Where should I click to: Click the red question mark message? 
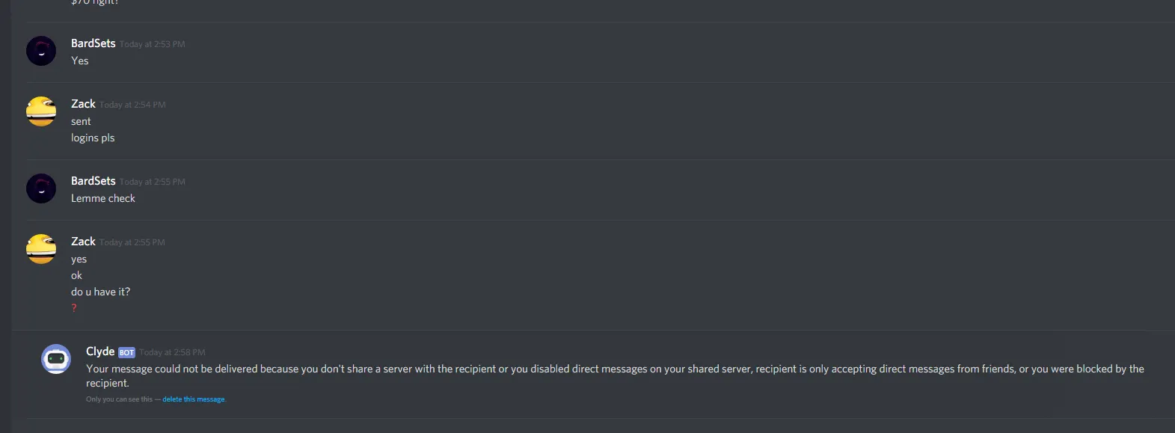74,308
